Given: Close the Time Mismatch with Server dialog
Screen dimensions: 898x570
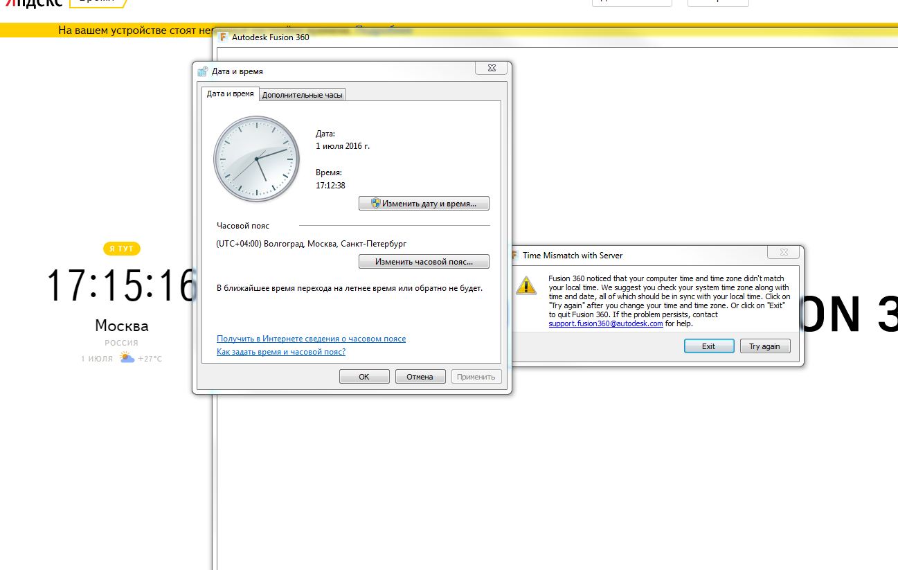Looking at the screenshot, I should [x=784, y=253].
